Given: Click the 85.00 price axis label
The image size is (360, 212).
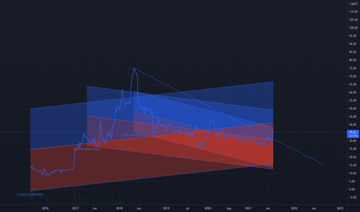Looking at the screenshot, I should [353, 52].
